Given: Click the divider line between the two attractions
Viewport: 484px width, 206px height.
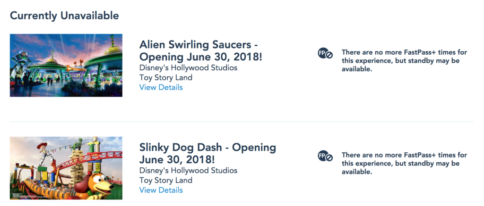Looking at the screenshot, I should (x=242, y=122).
